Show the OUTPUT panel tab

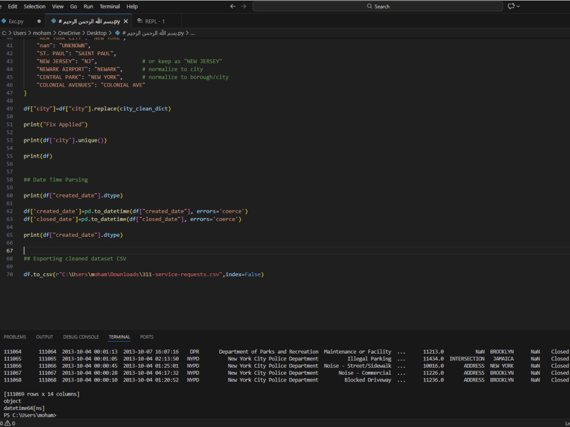click(x=44, y=337)
